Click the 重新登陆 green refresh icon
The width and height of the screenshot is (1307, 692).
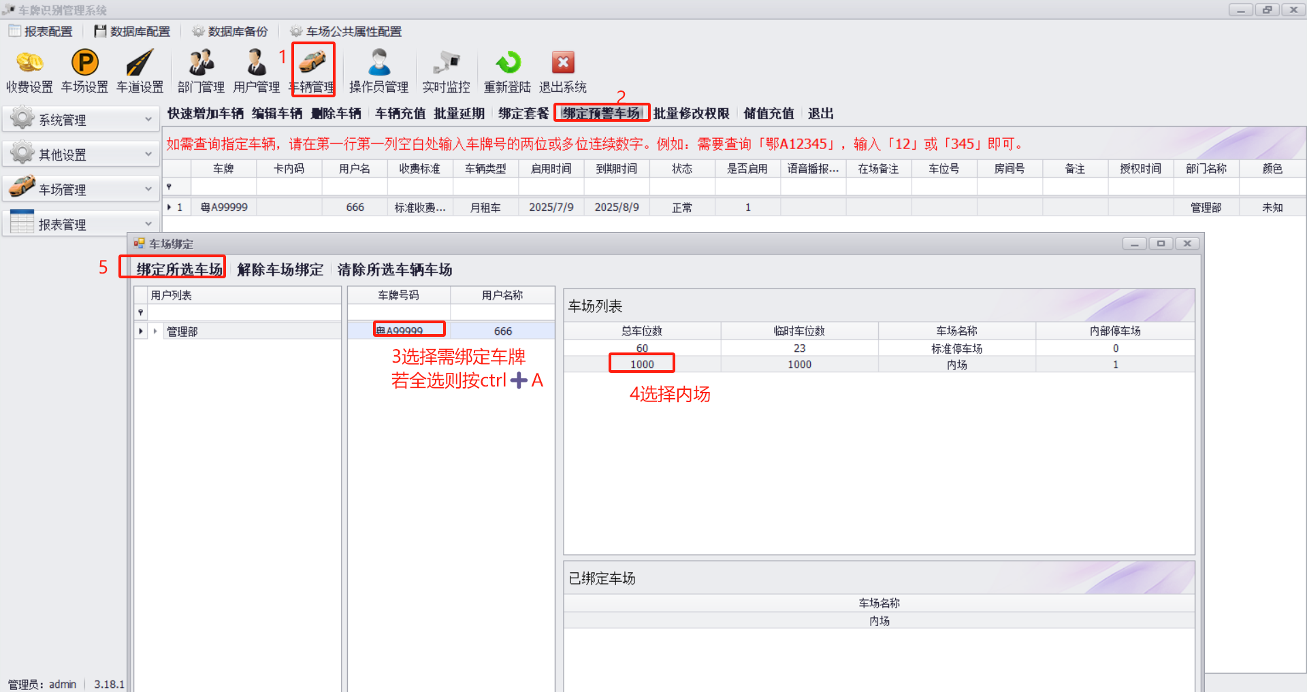[507, 63]
